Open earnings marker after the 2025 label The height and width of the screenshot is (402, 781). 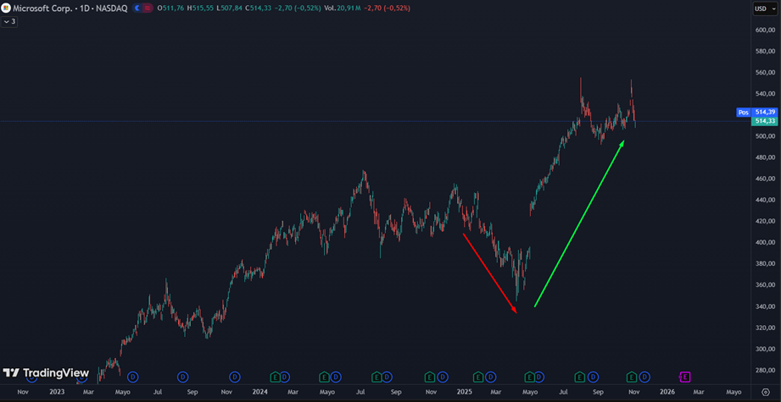[x=478, y=377]
